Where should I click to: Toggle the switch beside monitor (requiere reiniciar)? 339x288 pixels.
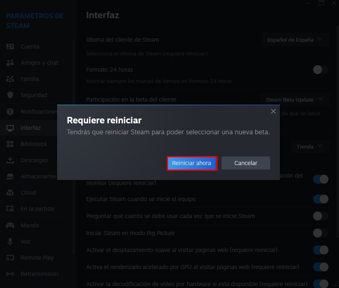(321, 179)
